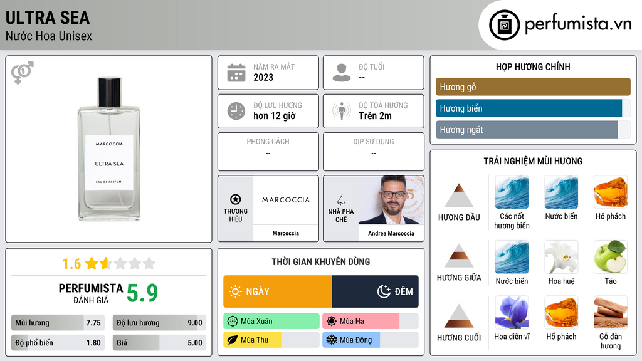Viewport: 642px width, 361px height.
Task: Click the Độ phổ biến score bar
Action: [58, 343]
